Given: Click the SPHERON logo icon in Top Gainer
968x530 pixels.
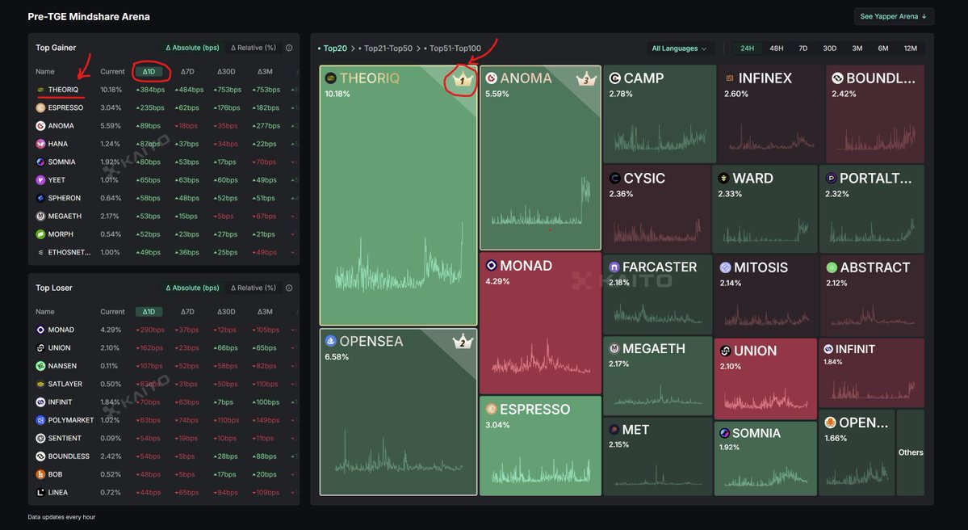Looking at the screenshot, I should (x=40, y=198).
